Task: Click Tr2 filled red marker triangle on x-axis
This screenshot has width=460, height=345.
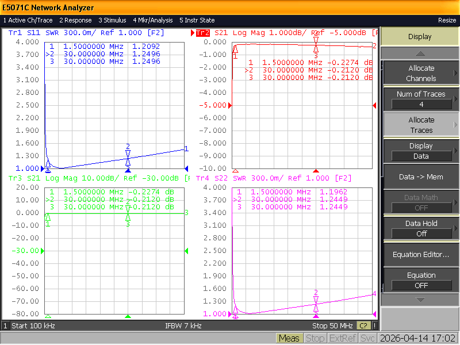Action: [x=316, y=170]
